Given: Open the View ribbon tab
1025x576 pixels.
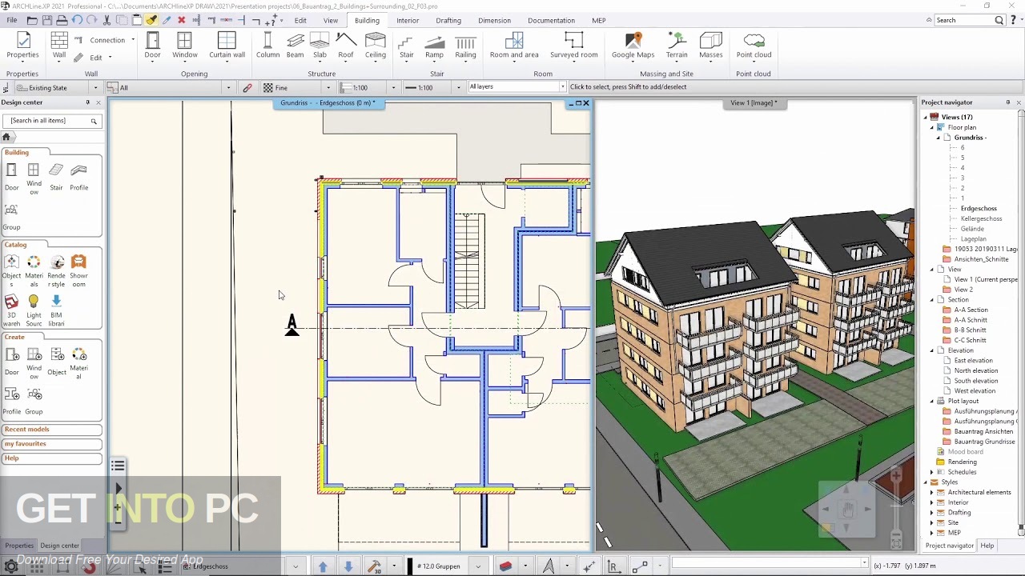Looking at the screenshot, I should pyautogui.click(x=330, y=21).
